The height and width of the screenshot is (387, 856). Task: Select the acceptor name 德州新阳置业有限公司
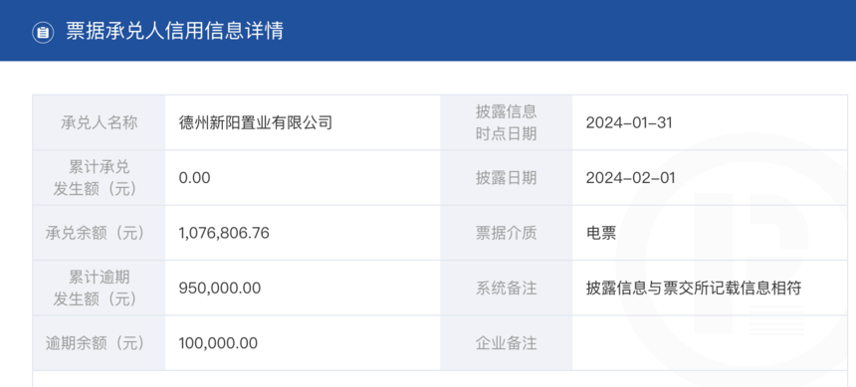pyautogui.click(x=256, y=122)
